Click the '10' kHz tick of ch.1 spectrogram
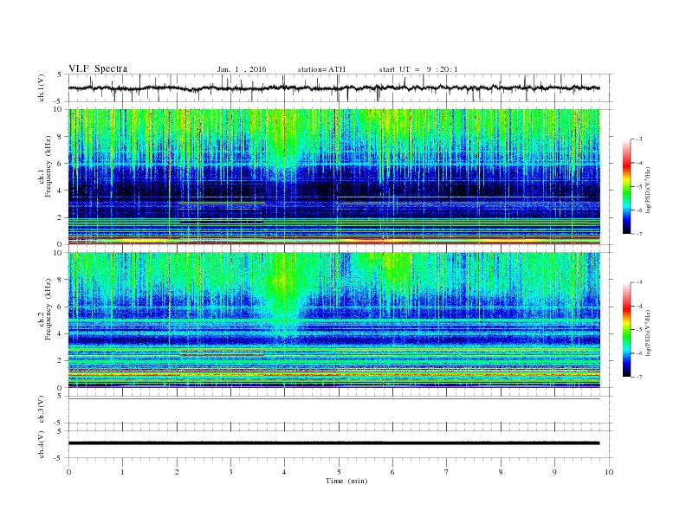The width and height of the screenshot is (686, 530). 59,110
